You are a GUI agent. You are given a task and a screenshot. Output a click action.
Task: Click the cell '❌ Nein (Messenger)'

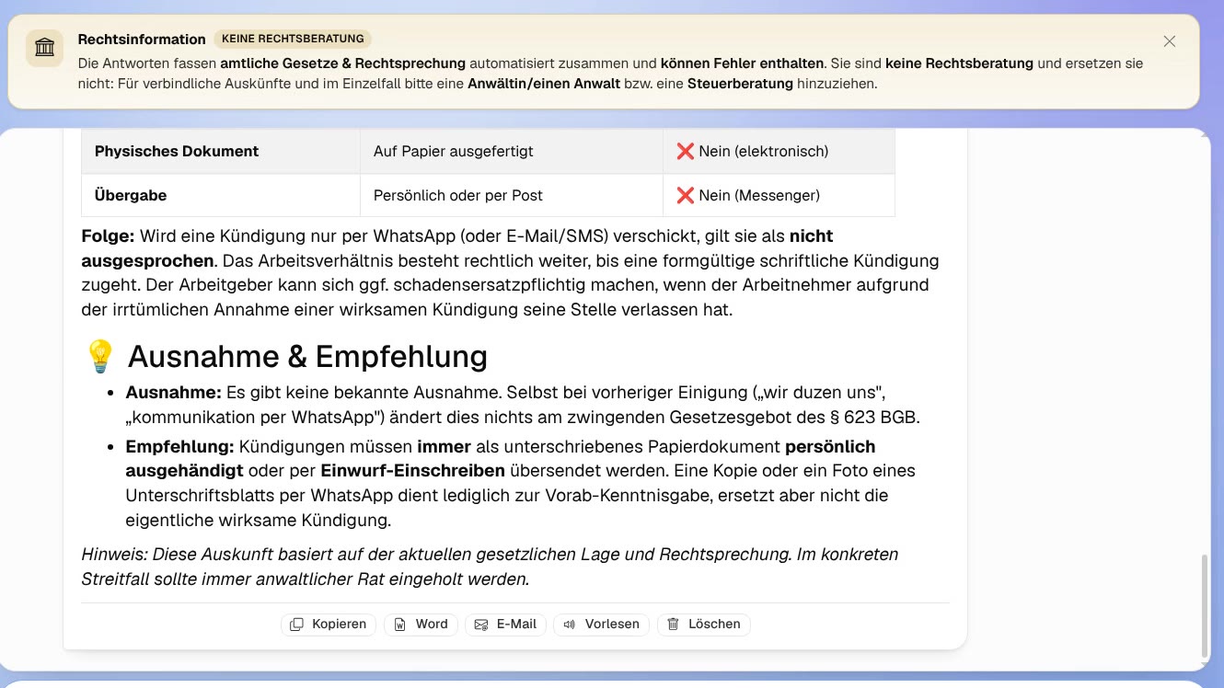[x=779, y=195]
